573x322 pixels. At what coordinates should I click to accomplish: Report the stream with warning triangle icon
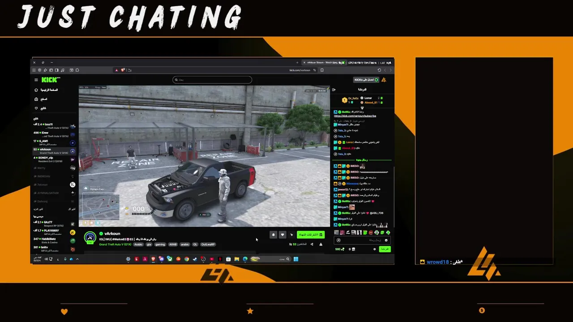point(321,244)
